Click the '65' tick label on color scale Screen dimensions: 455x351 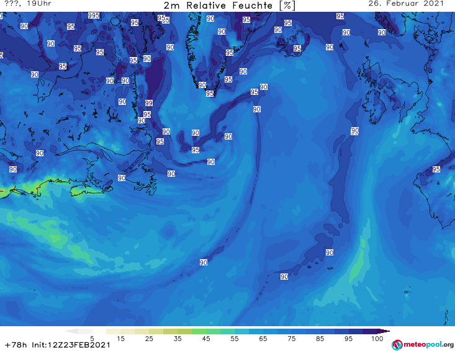click(x=263, y=339)
